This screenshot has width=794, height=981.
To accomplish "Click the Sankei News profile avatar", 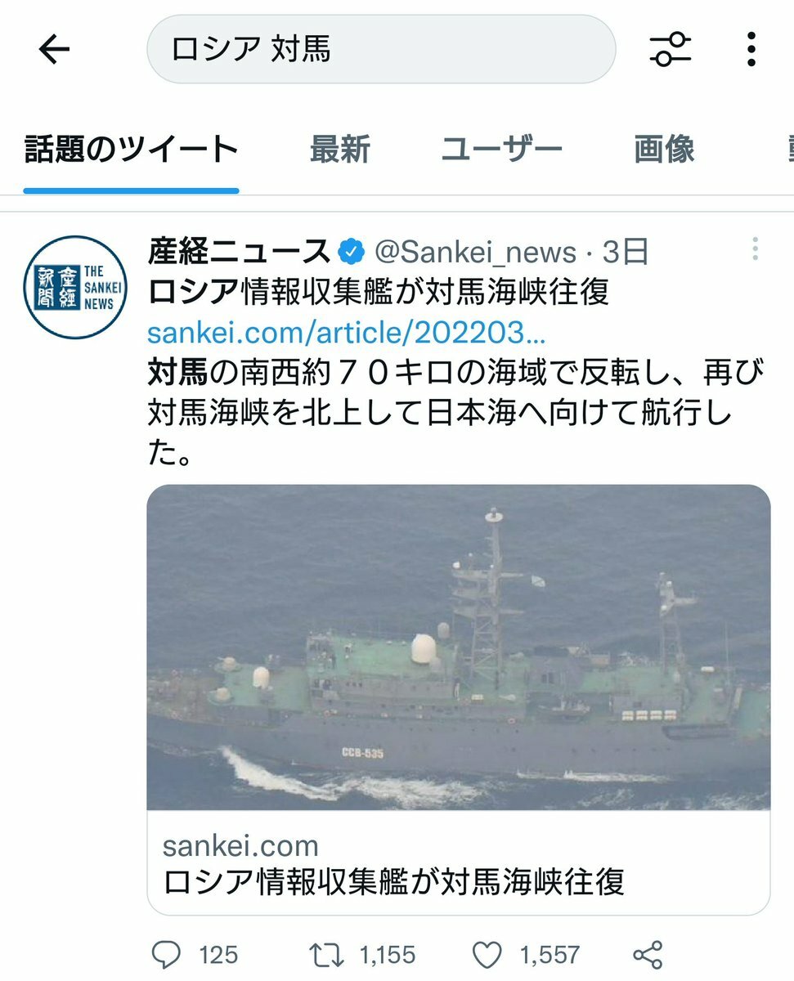I will (x=75, y=287).
